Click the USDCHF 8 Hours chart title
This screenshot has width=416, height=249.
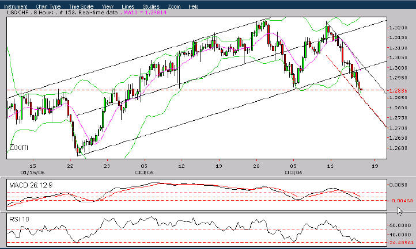click(x=30, y=12)
